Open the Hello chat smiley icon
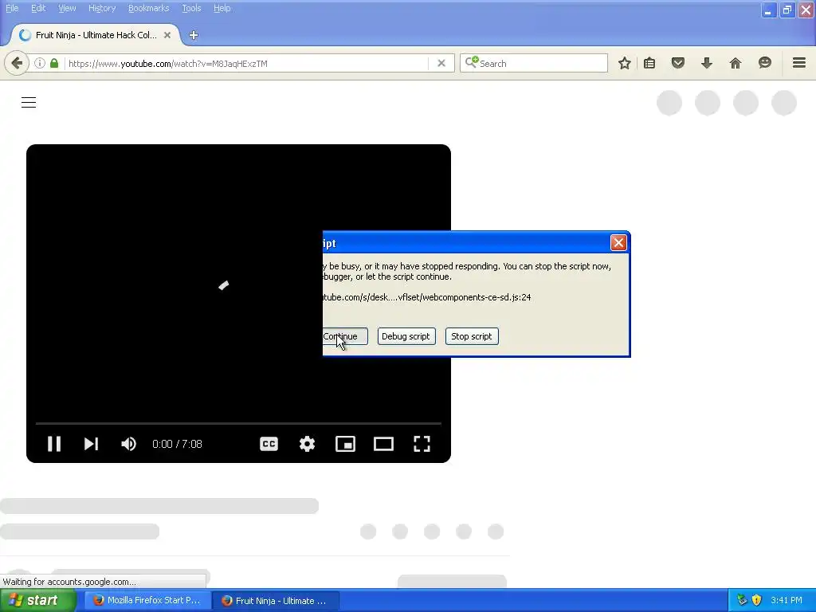This screenshot has width=816, height=612. coord(764,64)
